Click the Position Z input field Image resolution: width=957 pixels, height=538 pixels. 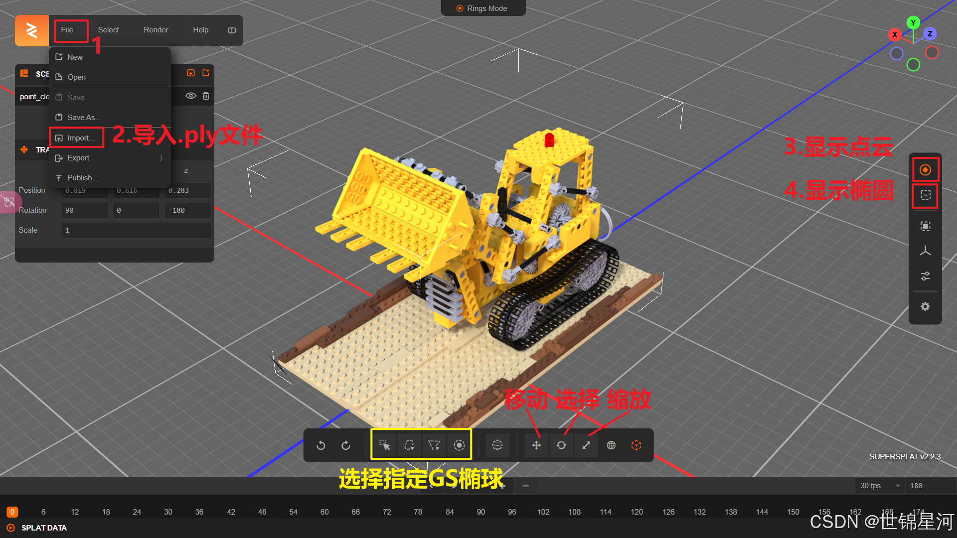click(x=187, y=190)
